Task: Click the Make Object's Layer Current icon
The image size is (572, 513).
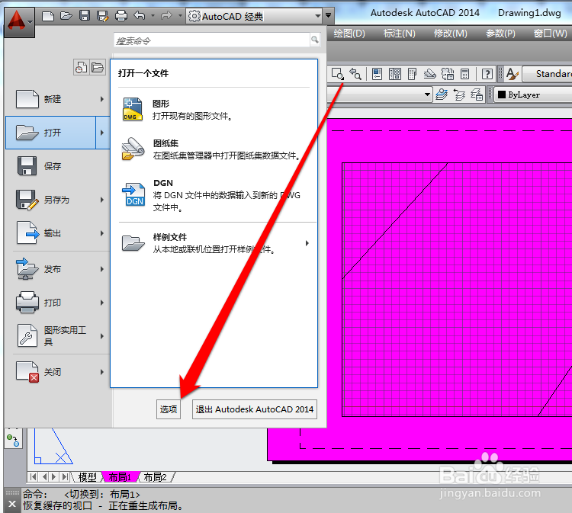Action: [442, 95]
